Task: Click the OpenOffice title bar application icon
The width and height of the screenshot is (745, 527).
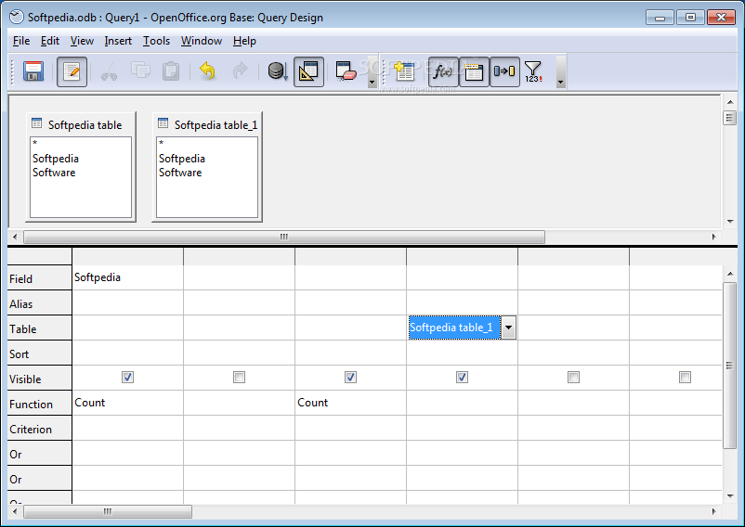Action: [x=17, y=17]
